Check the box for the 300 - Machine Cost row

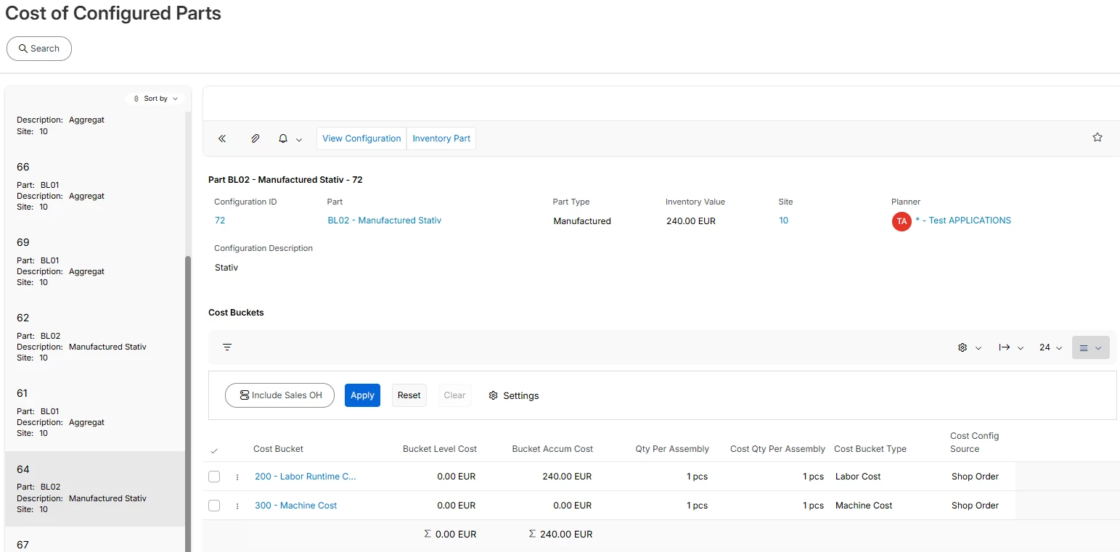214,506
